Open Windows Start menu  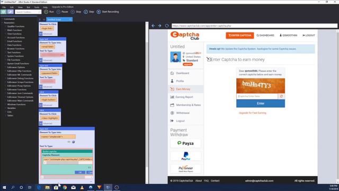click(x=4, y=187)
